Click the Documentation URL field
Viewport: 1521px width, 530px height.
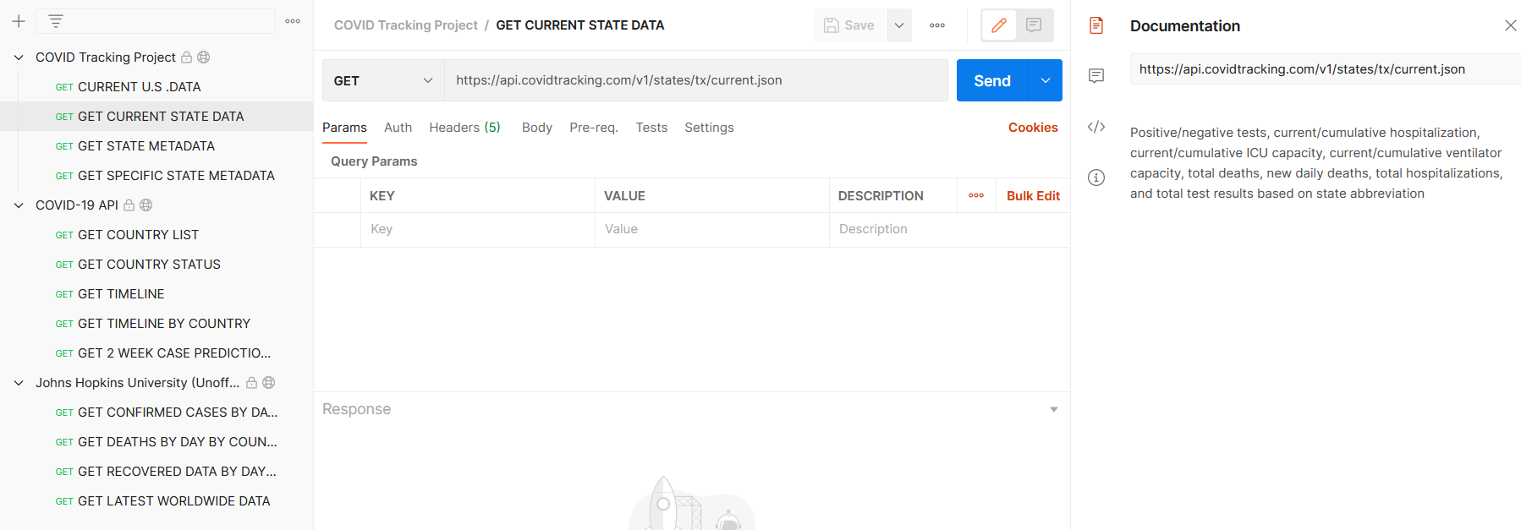coord(1325,69)
